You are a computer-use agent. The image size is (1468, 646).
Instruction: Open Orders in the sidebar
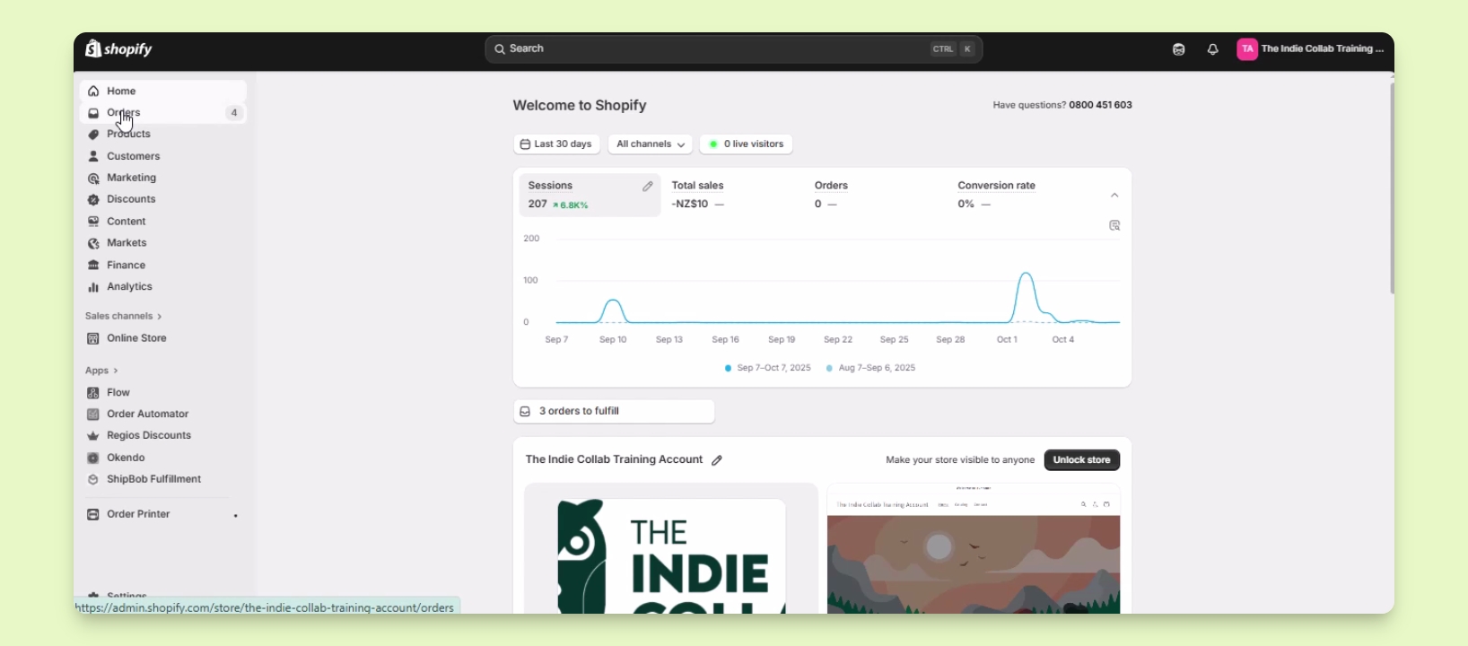coord(162,113)
